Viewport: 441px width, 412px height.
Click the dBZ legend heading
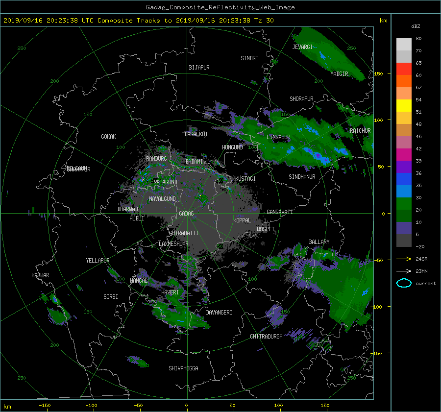click(416, 26)
